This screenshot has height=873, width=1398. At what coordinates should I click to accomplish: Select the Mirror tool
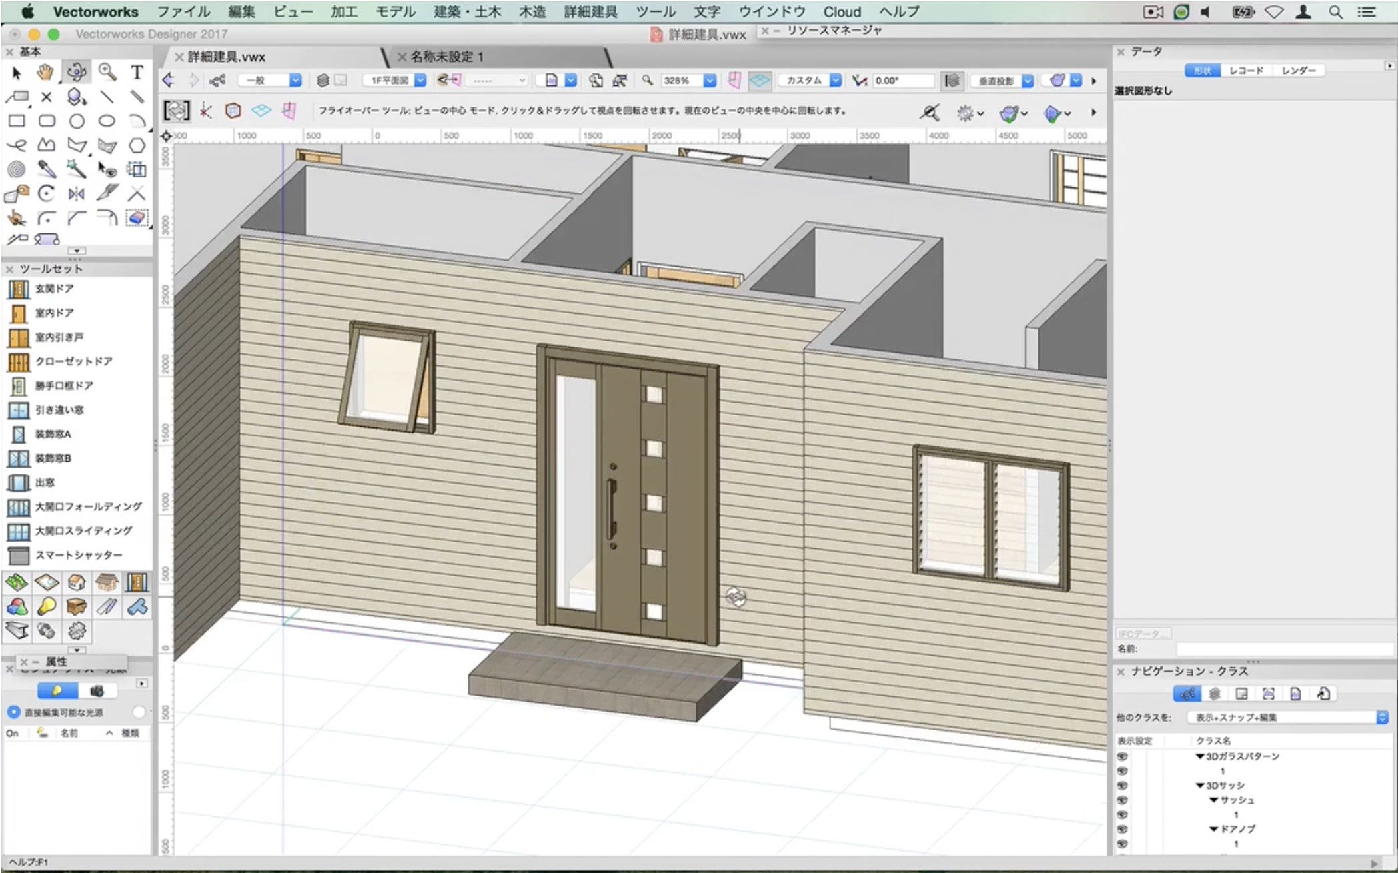pyautogui.click(x=77, y=193)
